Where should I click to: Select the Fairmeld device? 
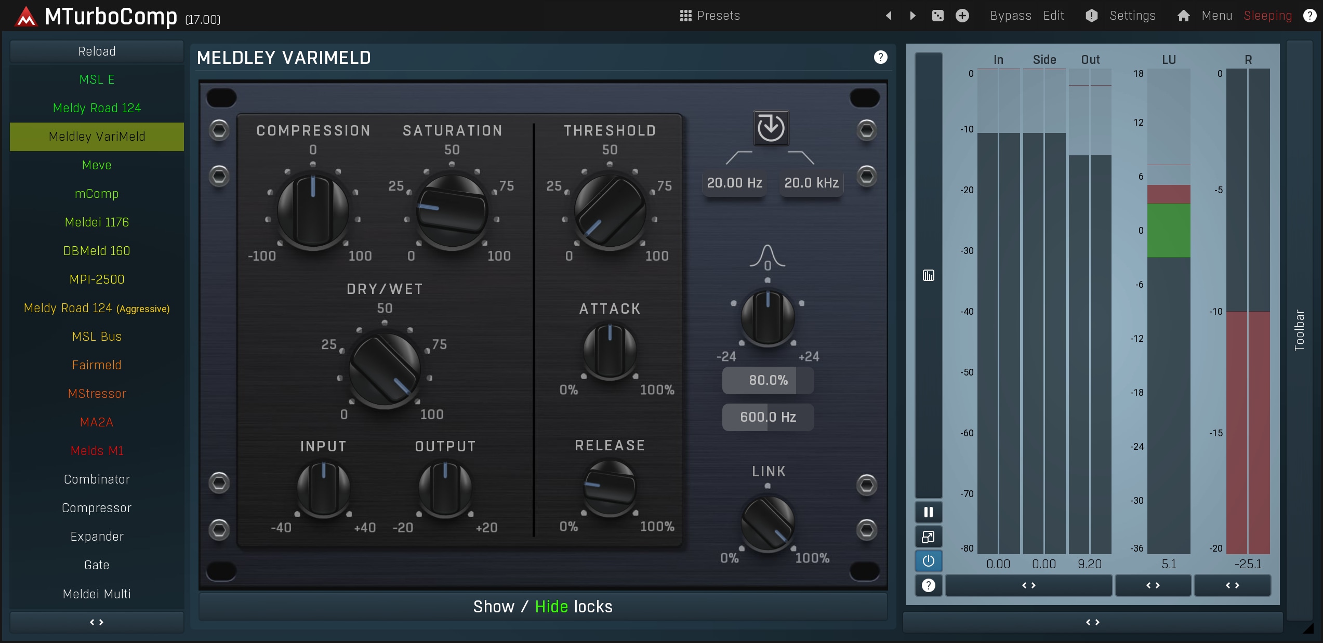[x=97, y=365]
